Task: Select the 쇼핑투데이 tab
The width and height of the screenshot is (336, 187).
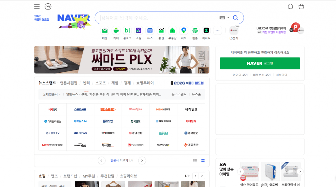Action: point(145,83)
